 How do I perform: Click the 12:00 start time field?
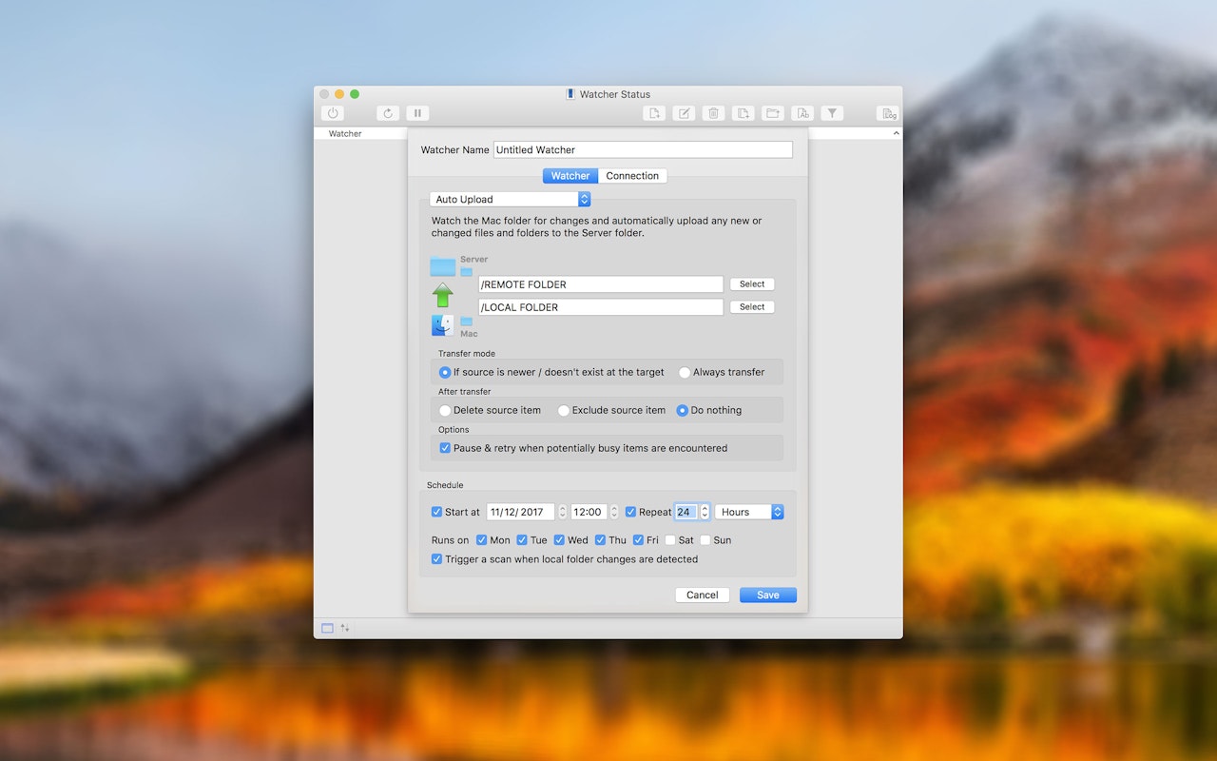pyautogui.click(x=589, y=512)
